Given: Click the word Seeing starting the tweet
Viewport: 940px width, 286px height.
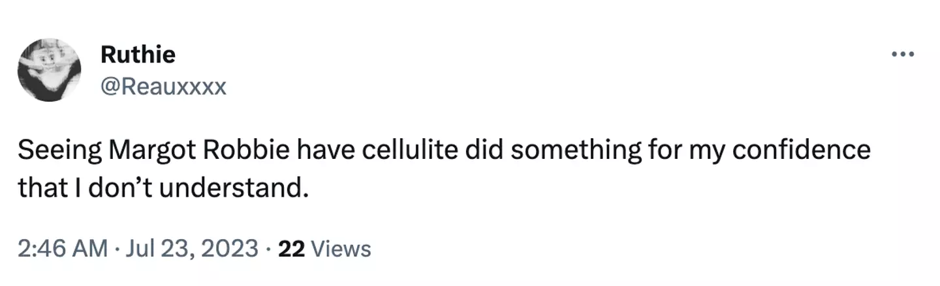Looking at the screenshot, I should (57, 150).
